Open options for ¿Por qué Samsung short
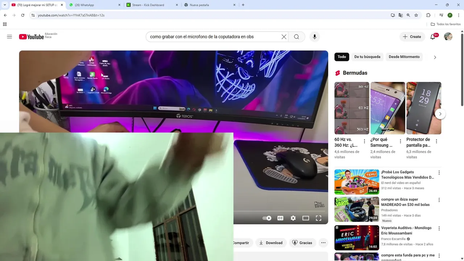Viewport: 464px width, 261px height. pos(401,141)
